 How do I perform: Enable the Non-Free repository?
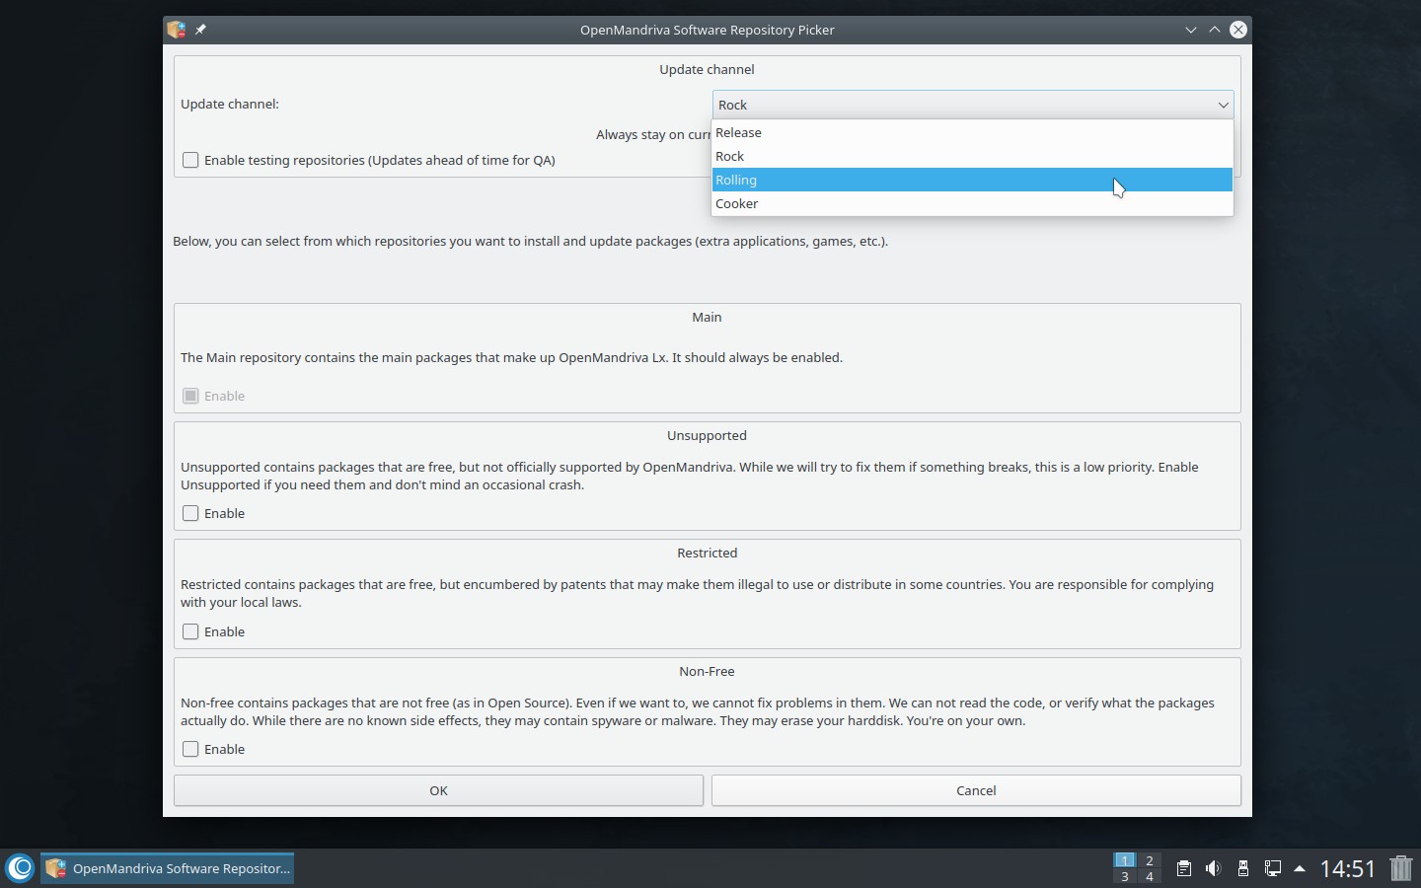pos(190,749)
